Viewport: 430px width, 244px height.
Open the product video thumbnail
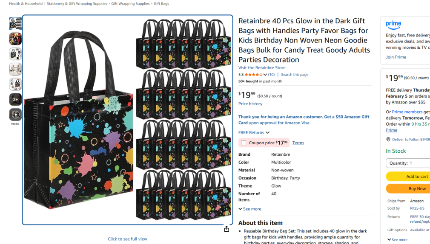[15, 115]
